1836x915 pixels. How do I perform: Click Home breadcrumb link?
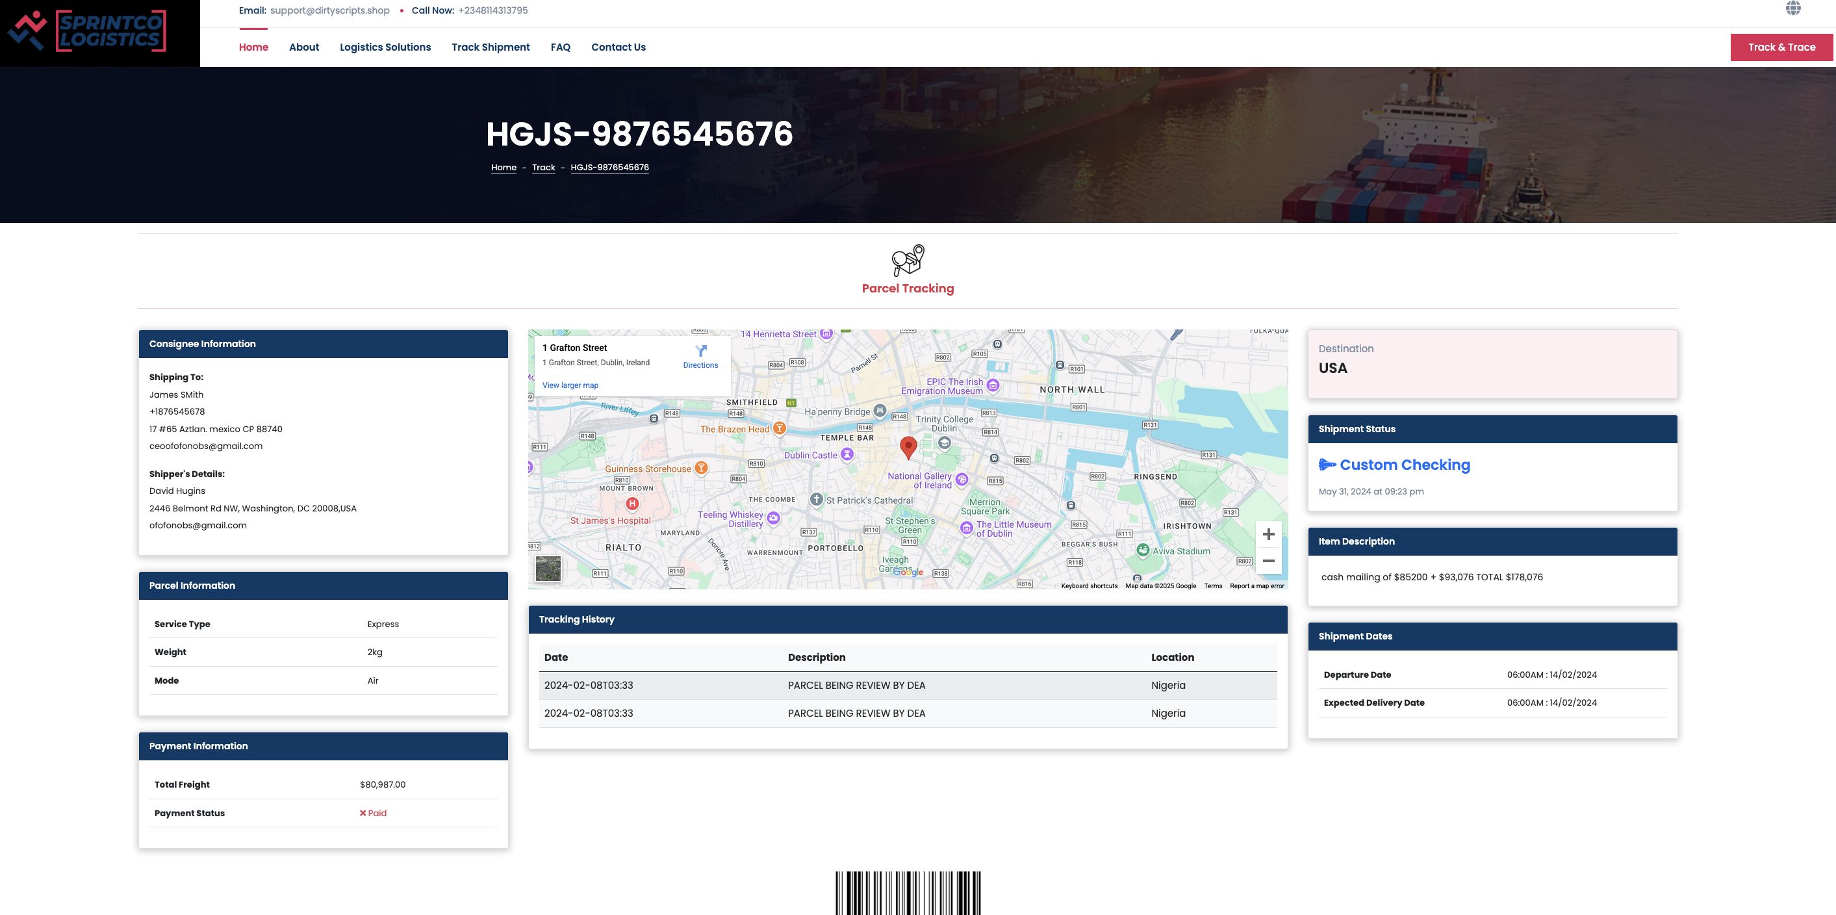(504, 168)
